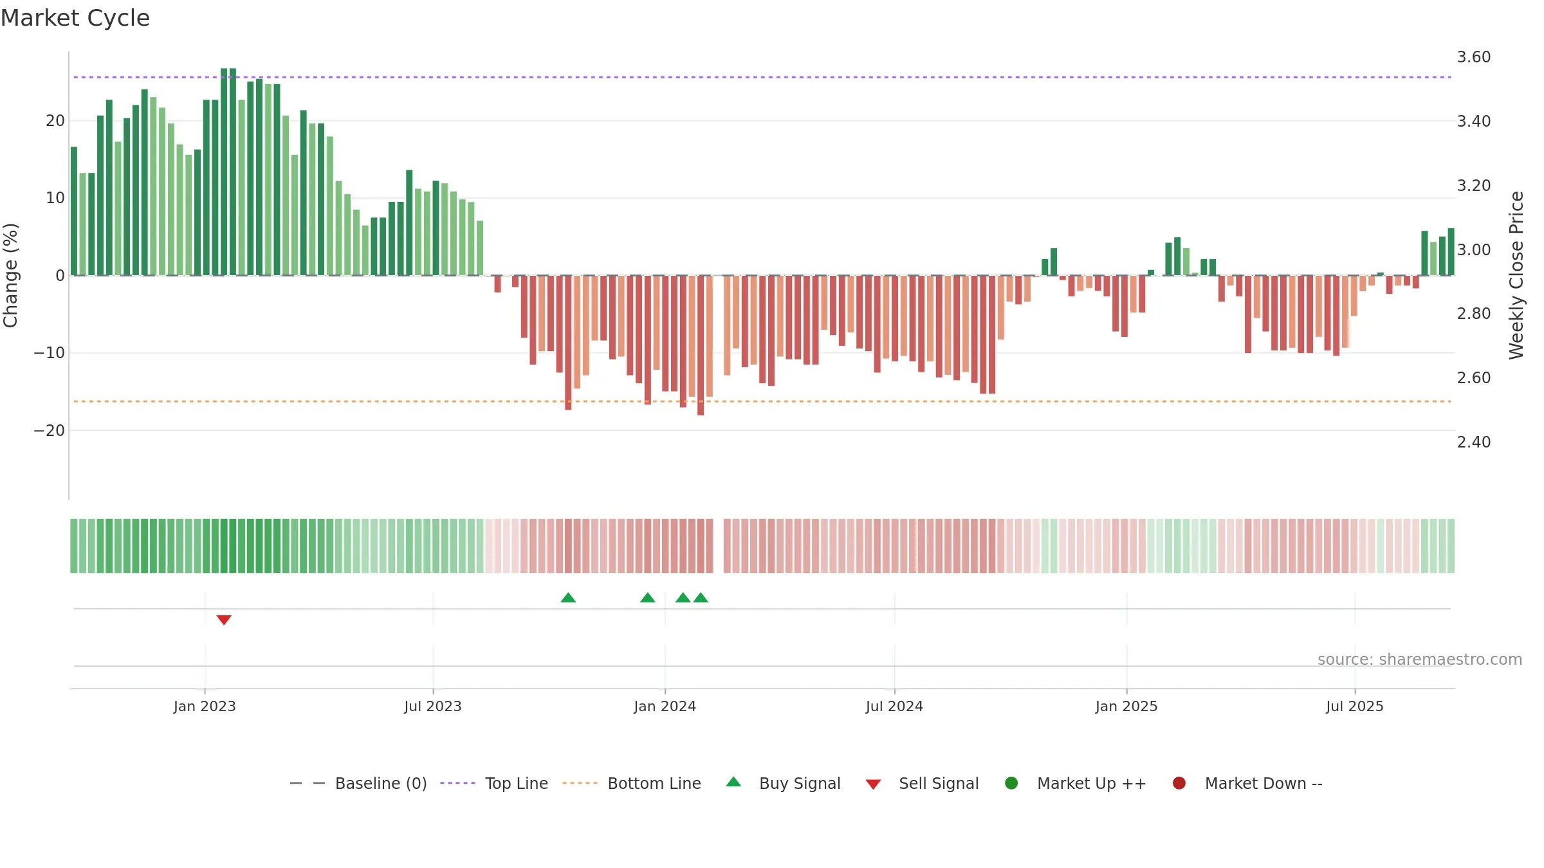Toggle the Buy Signal legend entry
This screenshot has width=1544, height=868.
(783, 783)
